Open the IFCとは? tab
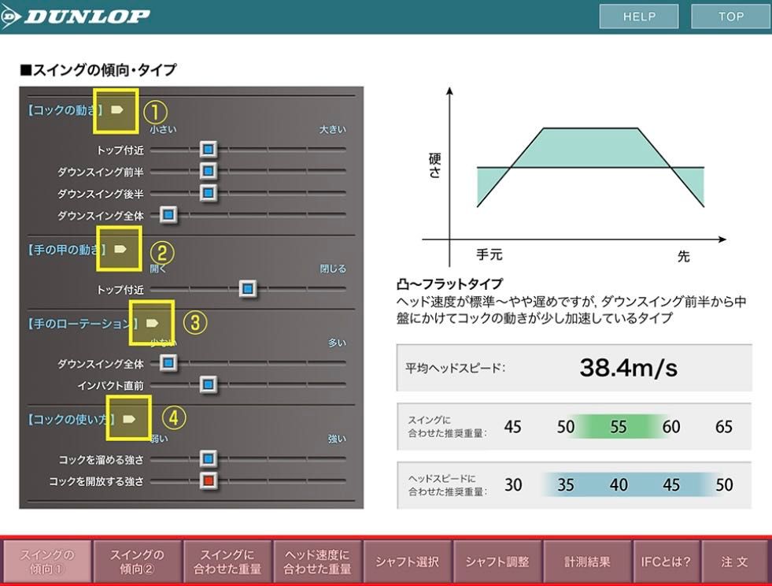The image size is (772, 586). 666,562
